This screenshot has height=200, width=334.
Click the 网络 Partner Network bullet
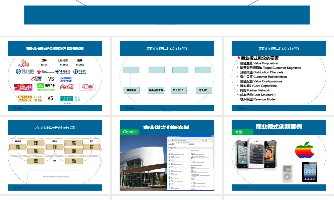coord(255,90)
